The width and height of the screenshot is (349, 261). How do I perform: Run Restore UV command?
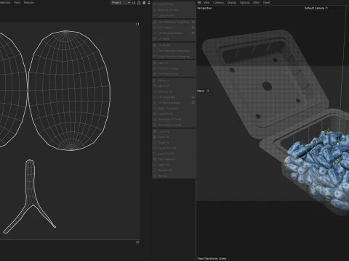[x=174, y=170]
